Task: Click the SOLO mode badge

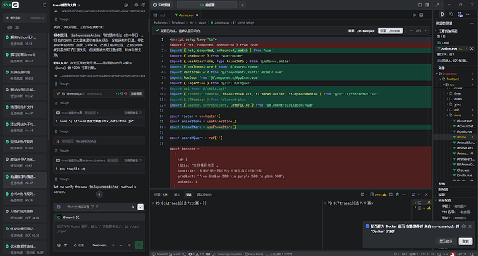Action: coord(11,5)
